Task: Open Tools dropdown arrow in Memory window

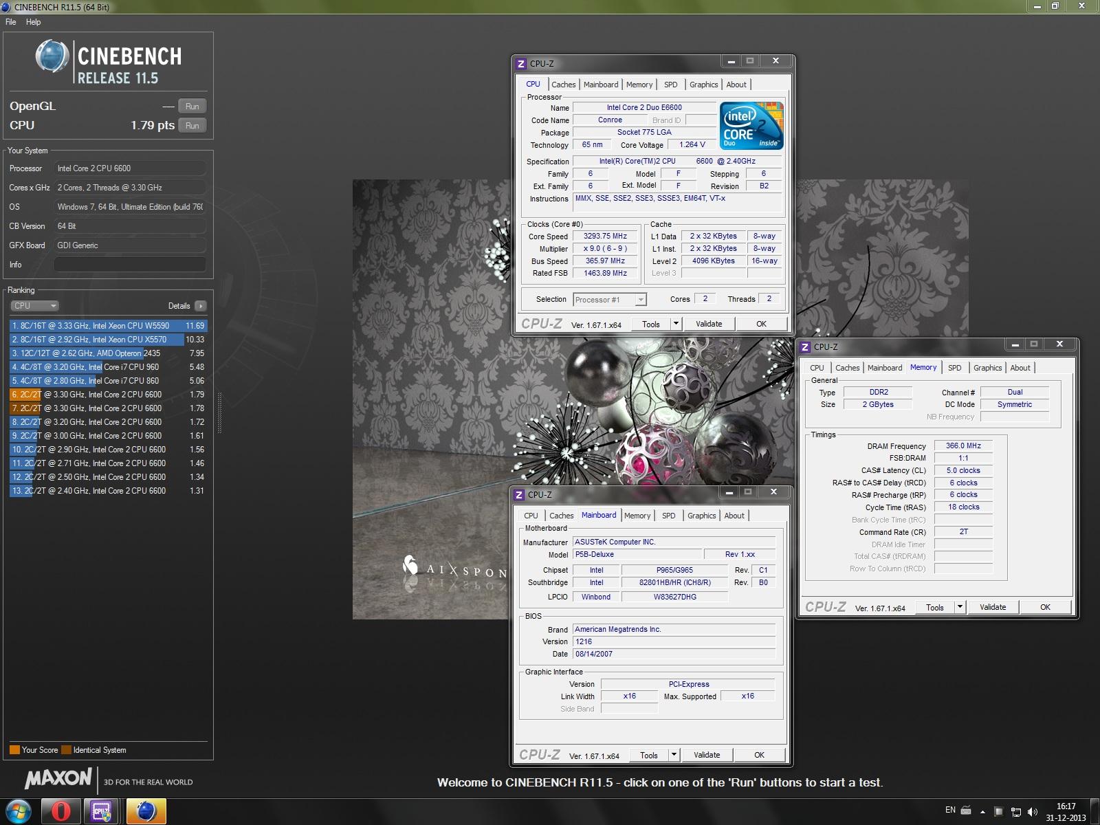Action: click(x=960, y=607)
